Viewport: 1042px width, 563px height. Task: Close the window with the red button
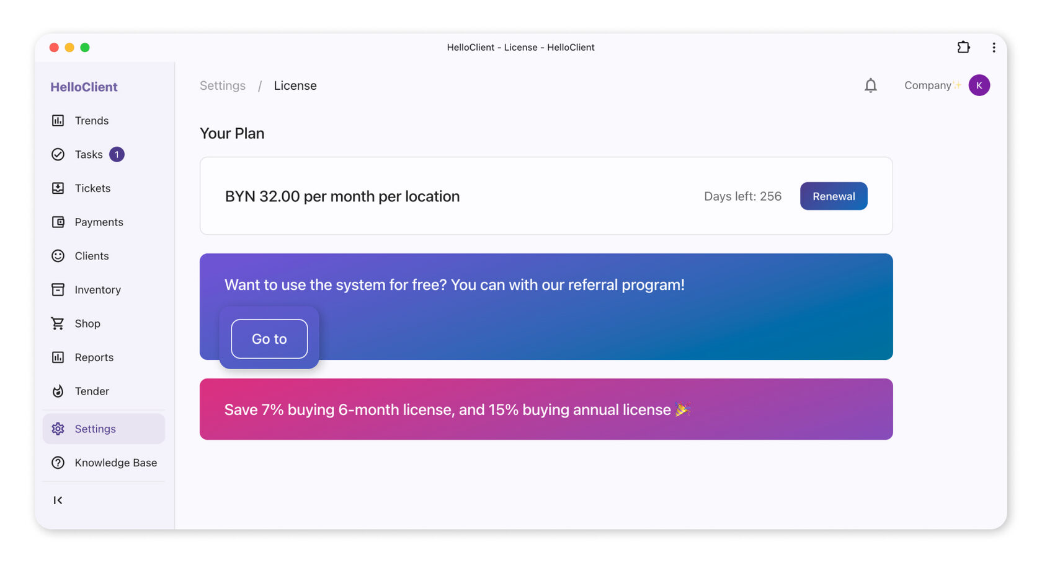pos(54,47)
